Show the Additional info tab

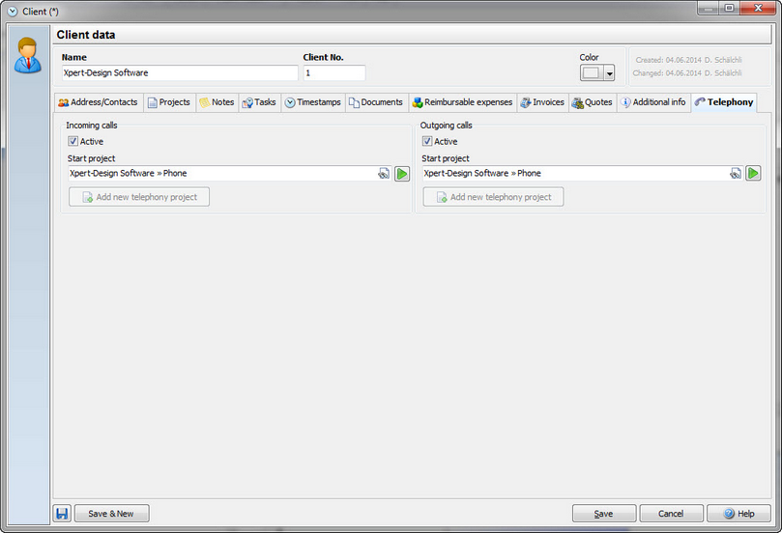(x=653, y=102)
